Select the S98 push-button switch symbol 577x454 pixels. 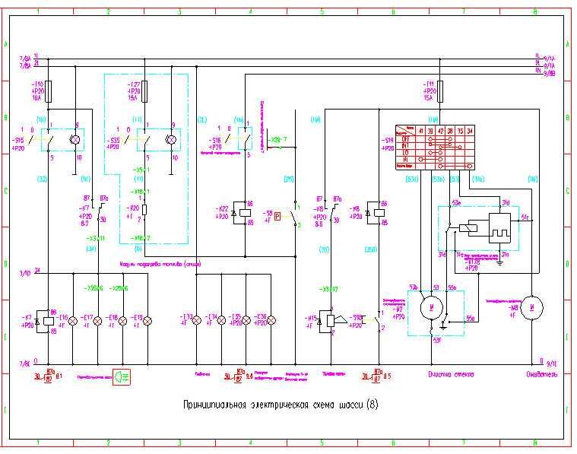[373, 321]
